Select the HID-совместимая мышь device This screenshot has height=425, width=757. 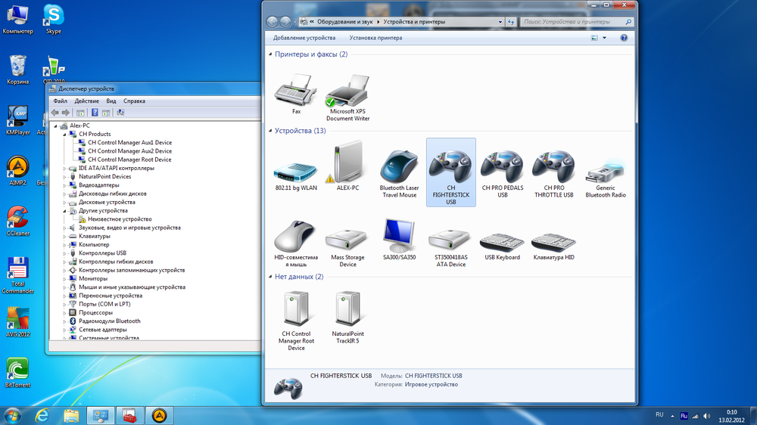pyautogui.click(x=296, y=244)
